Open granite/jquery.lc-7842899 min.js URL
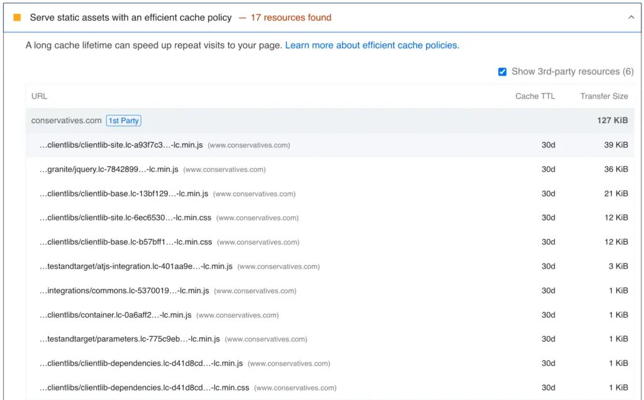 (109, 170)
